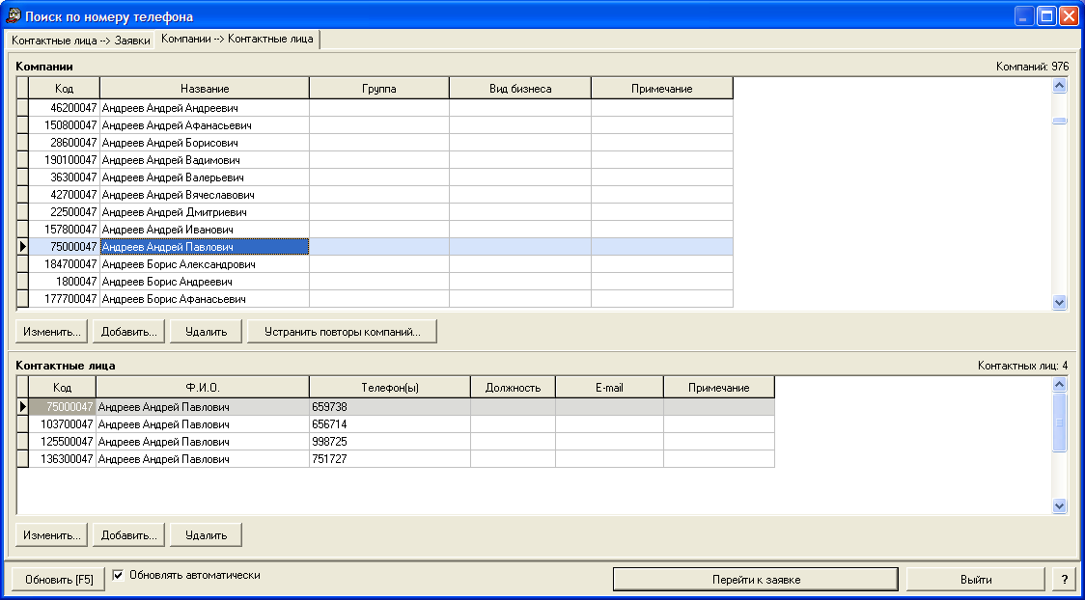Click the Обновить [F5] button

pos(60,580)
